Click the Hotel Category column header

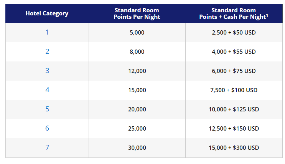click(x=47, y=13)
